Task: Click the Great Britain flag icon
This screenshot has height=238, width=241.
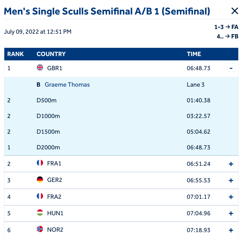Action: [x=40, y=68]
